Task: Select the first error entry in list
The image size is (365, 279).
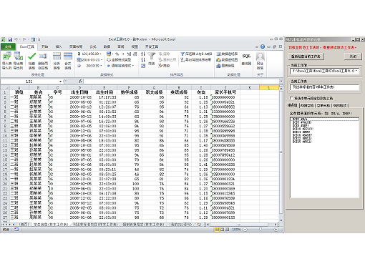Action: [324, 119]
